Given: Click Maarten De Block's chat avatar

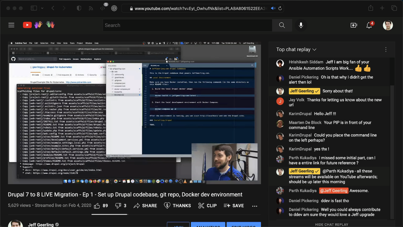Looking at the screenshot, I should click(x=280, y=124).
